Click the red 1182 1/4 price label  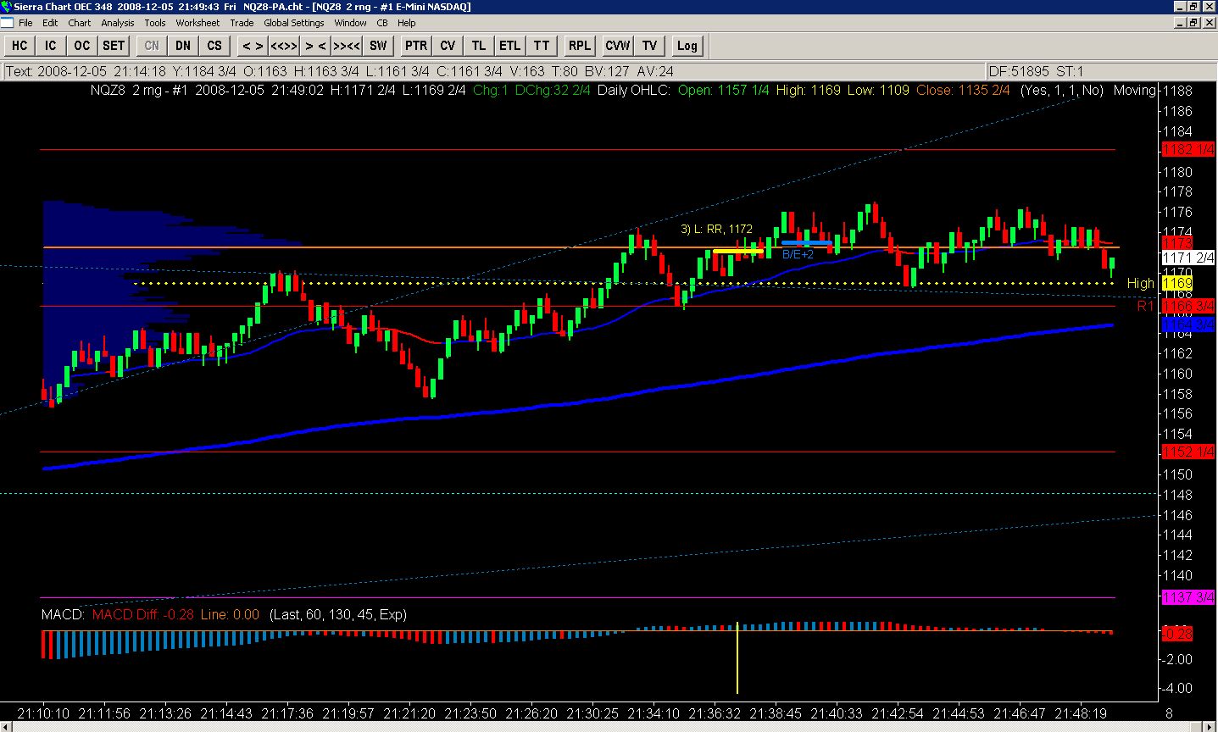(x=1188, y=150)
